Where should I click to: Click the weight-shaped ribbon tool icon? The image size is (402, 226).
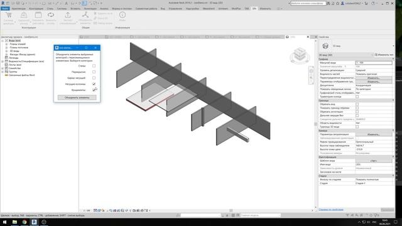tap(24, 15)
